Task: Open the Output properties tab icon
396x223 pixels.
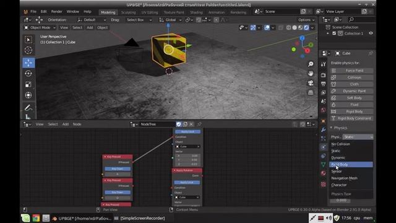Action: click(x=323, y=84)
